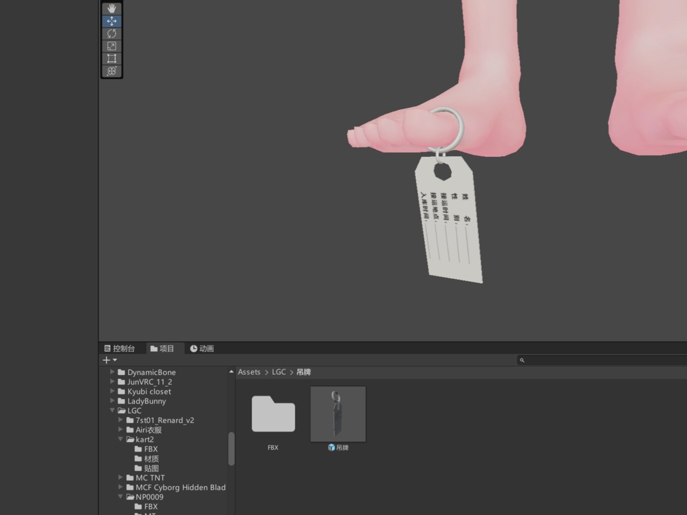Image resolution: width=687 pixels, height=515 pixels.
Task: Select FBX folder under kart2
Action: point(146,449)
